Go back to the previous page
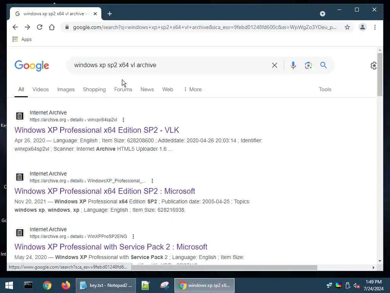 [x=15, y=27]
